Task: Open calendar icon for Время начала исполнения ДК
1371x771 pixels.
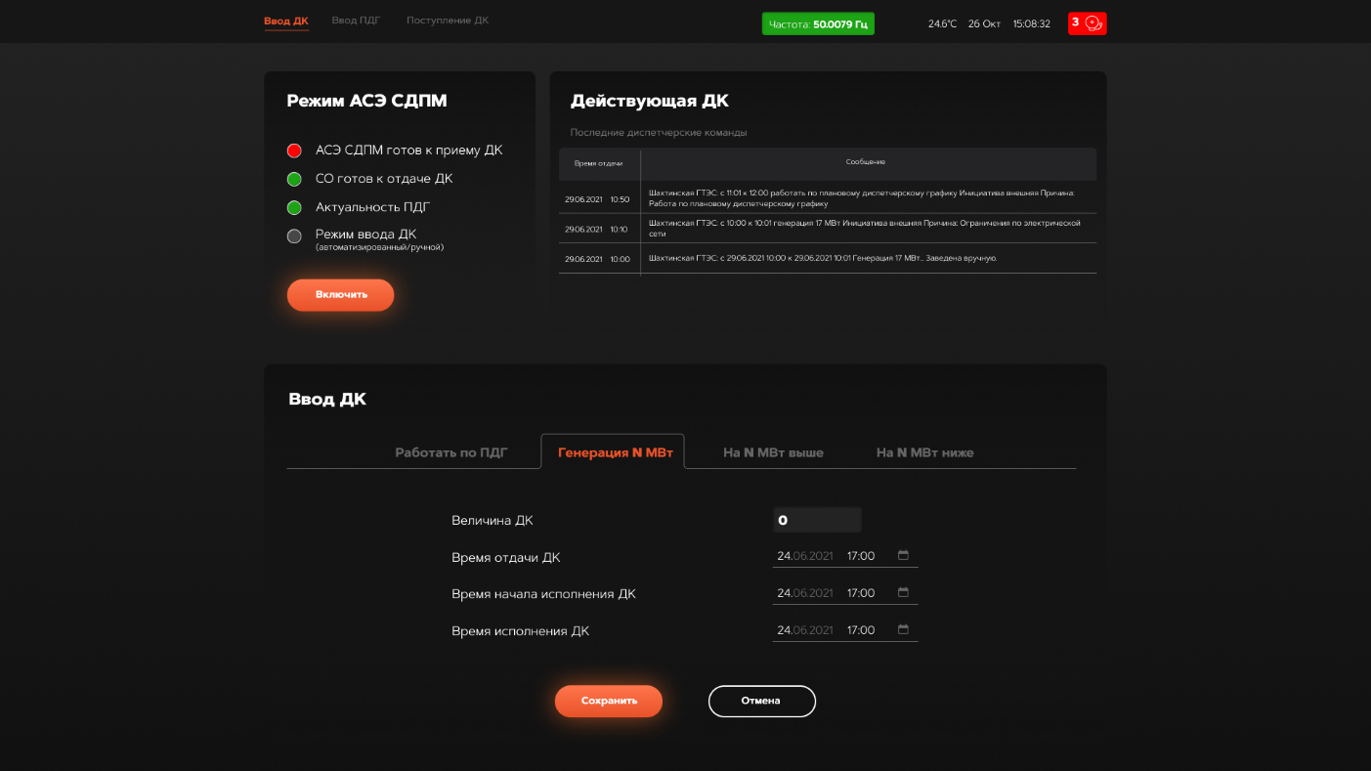Action: pos(903,593)
